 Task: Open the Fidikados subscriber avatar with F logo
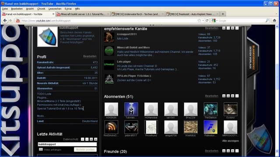click(x=210, y=127)
